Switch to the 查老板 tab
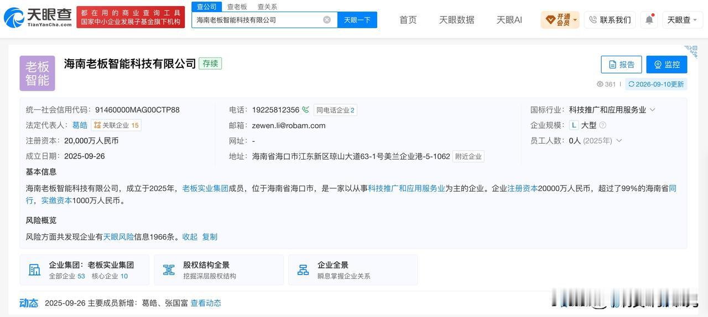This screenshot has width=708, height=317. [237, 7]
